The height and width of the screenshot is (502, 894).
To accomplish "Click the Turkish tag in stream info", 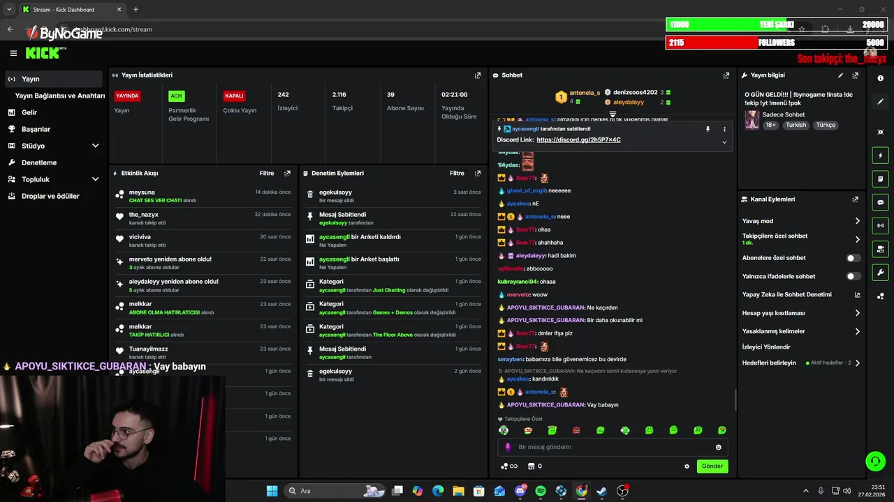I will [x=796, y=125].
